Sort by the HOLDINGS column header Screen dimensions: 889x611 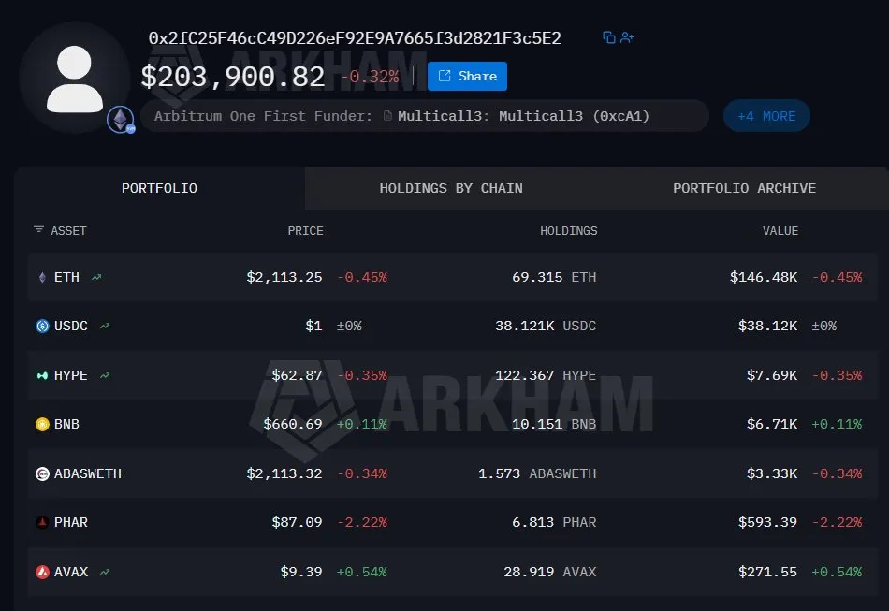tap(569, 231)
